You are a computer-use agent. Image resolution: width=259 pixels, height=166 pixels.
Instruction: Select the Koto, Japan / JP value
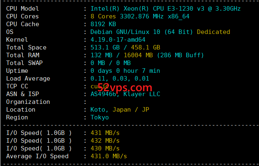[x=120, y=110]
